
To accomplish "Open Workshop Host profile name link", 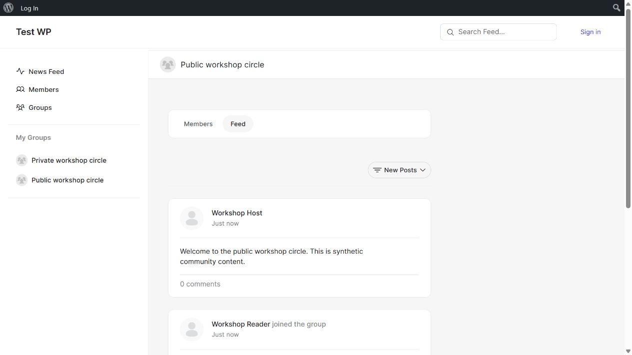I will (x=237, y=213).
